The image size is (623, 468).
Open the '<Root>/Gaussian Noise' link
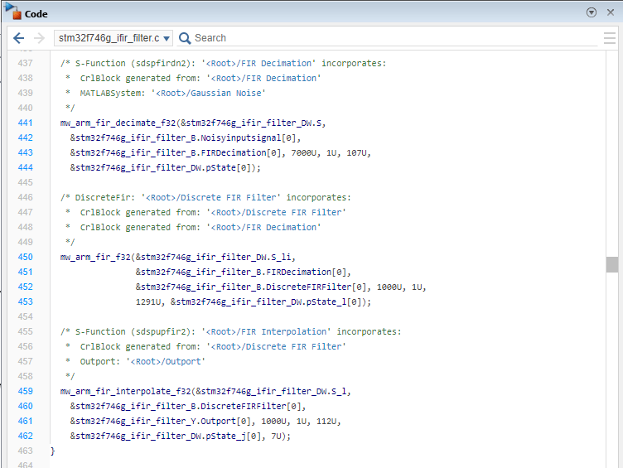[x=209, y=93]
